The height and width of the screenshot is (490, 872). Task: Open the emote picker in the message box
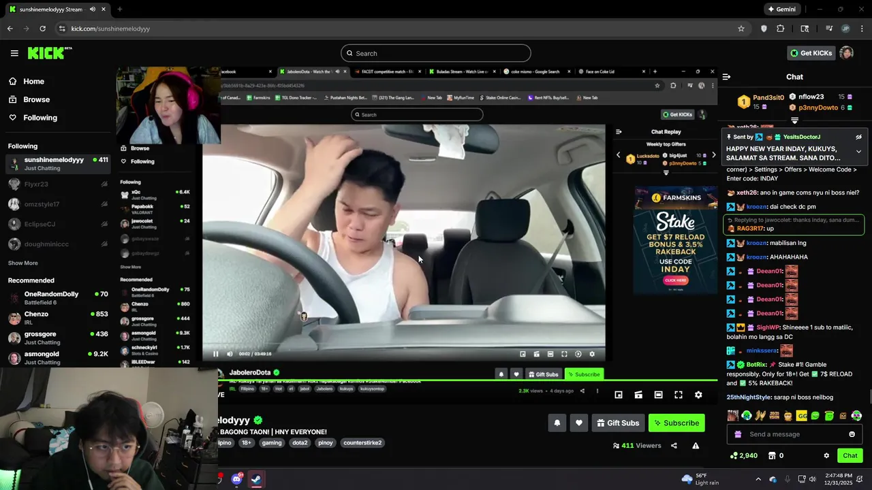click(852, 434)
